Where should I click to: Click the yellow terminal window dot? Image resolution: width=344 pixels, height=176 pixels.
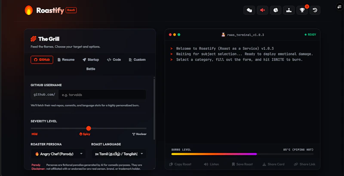[175, 35]
